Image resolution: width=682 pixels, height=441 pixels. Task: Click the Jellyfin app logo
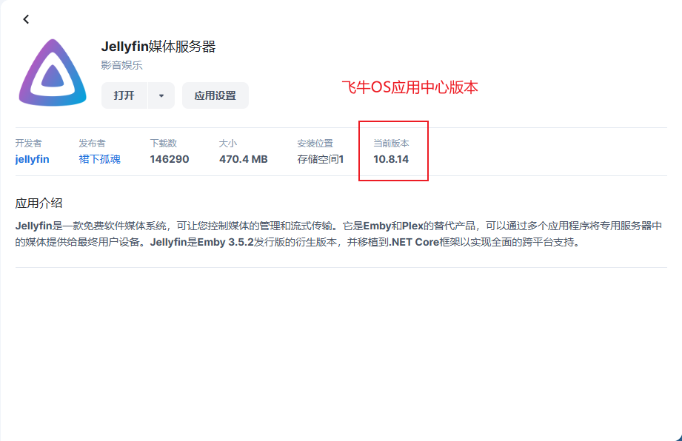click(53, 73)
